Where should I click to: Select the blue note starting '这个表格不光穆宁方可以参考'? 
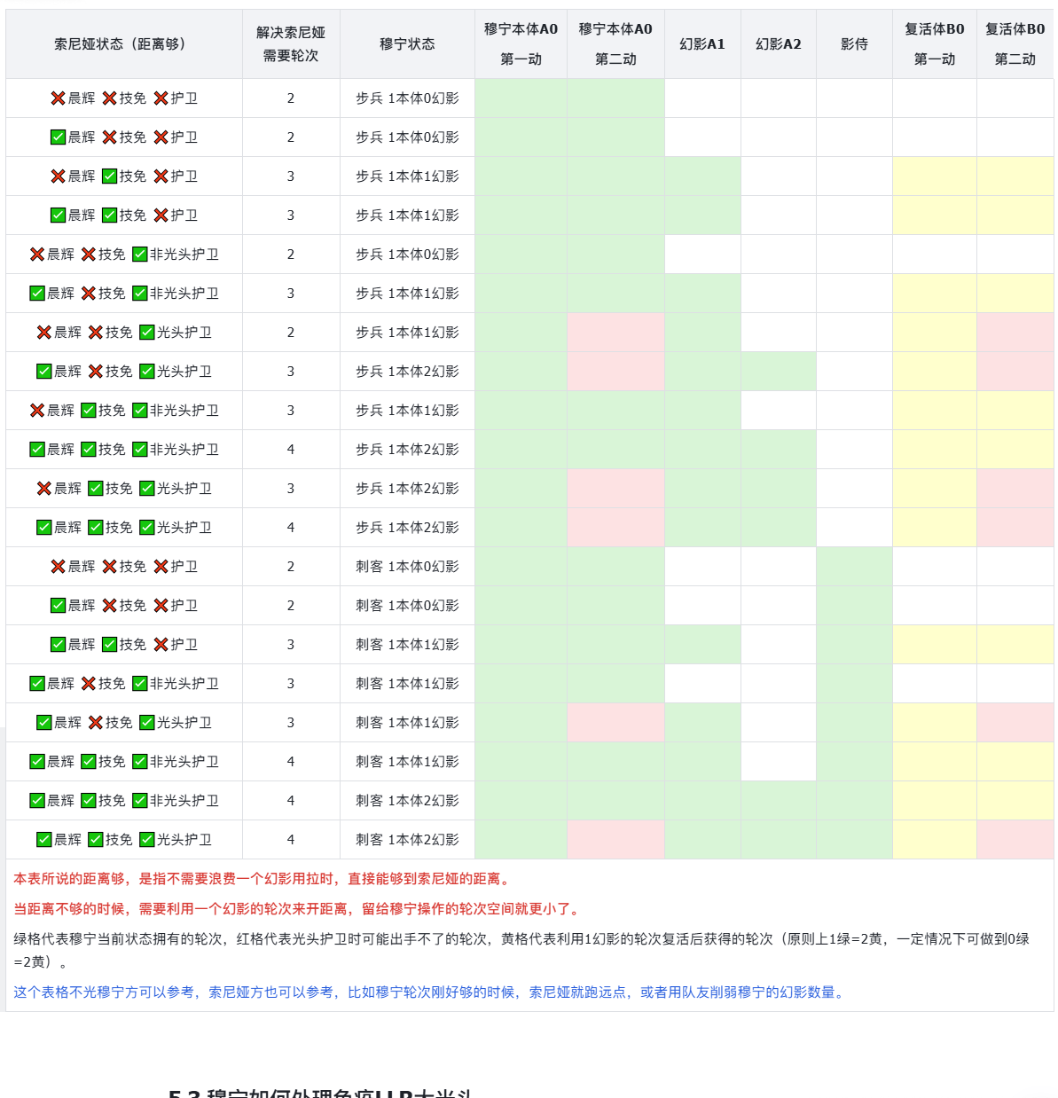[x=430, y=992]
